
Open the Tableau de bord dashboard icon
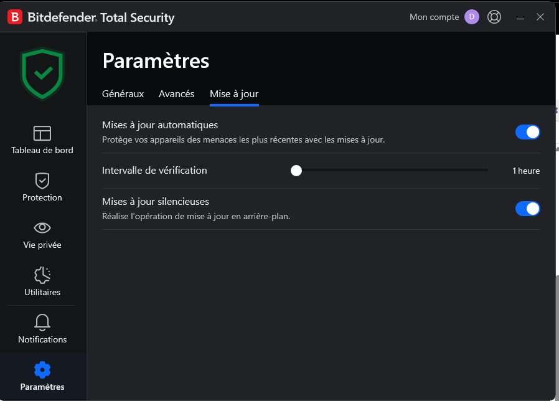(42, 133)
